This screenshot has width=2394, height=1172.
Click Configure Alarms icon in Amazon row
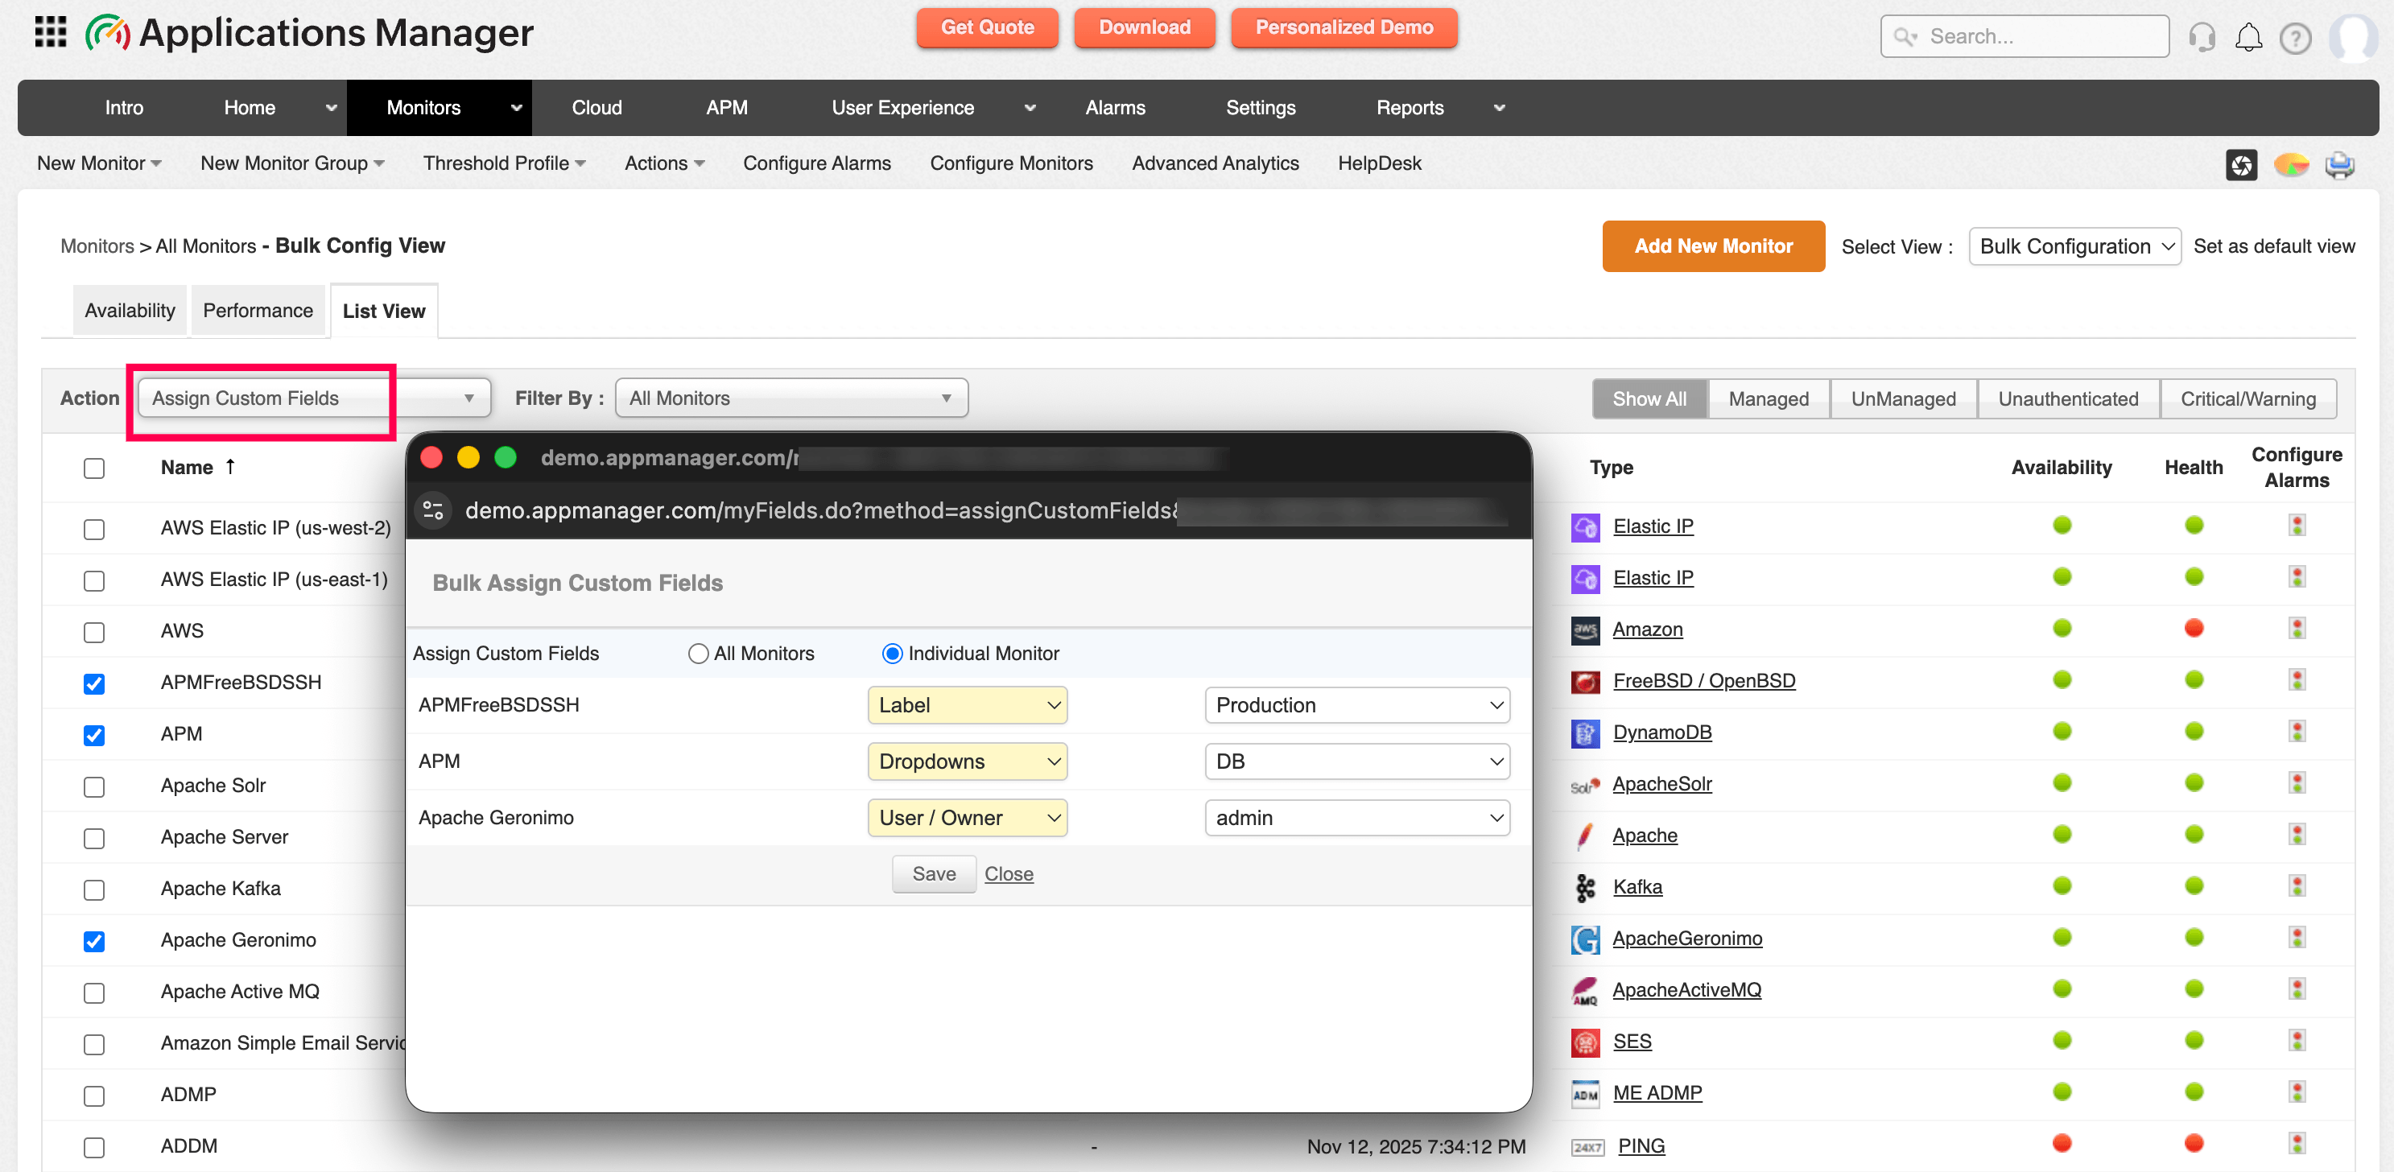[x=2297, y=629]
